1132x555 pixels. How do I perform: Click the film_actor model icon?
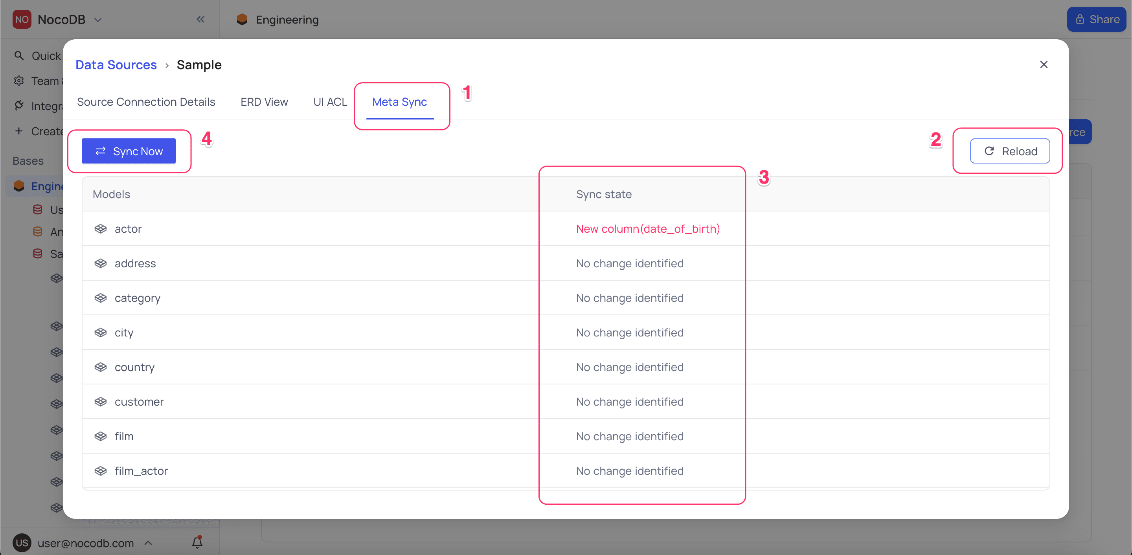pyautogui.click(x=101, y=470)
